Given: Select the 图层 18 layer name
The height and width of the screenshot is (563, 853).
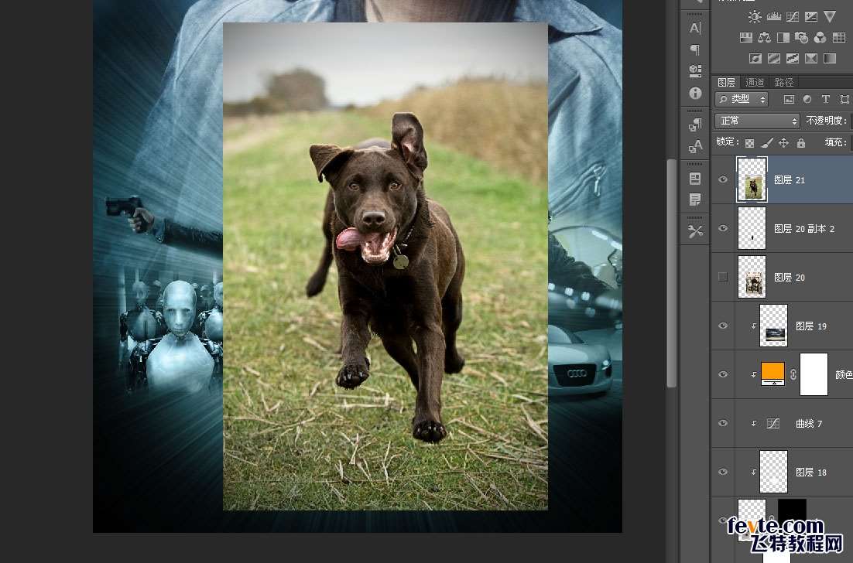Looking at the screenshot, I should (811, 473).
